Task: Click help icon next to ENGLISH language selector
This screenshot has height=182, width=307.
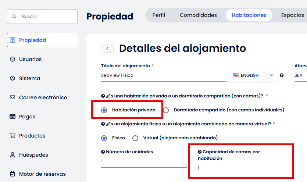Action: pos(282,75)
